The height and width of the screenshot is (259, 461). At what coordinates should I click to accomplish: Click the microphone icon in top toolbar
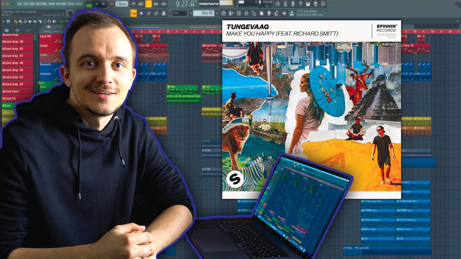click(x=293, y=4)
